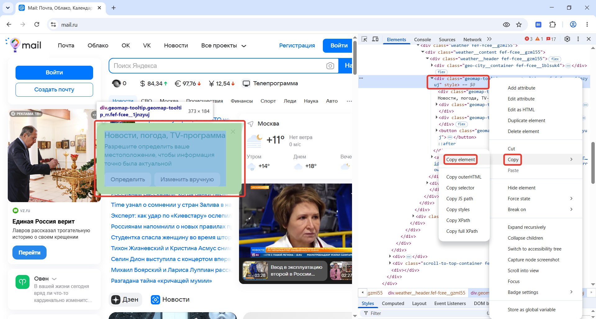Collapse the geomap-tooltip div node
Image resolution: width=596 pixels, height=319 pixels.
pos(432,78)
